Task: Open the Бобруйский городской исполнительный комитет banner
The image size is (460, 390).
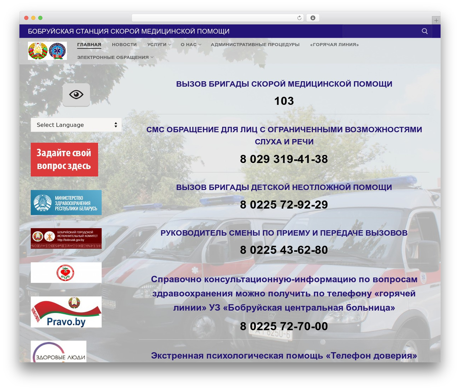Action: (66, 239)
